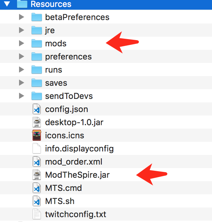Click the mods folder icon
The height and width of the screenshot is (222, 212).
click(36, 44)
